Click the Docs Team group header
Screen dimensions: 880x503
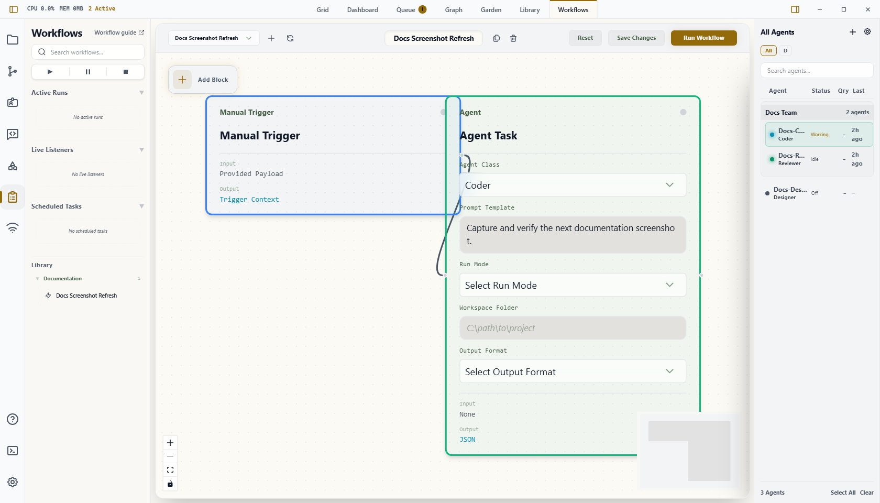[817, 112]
